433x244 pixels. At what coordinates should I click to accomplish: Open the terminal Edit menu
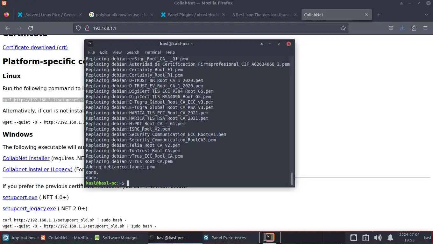103,52
